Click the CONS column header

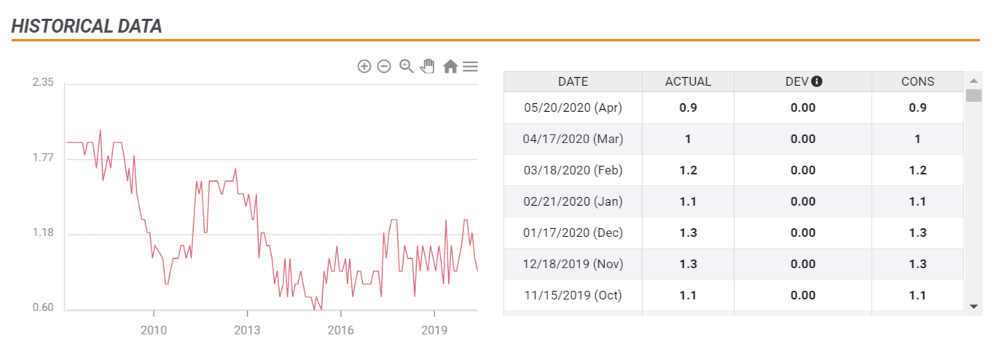coord(918,81)
